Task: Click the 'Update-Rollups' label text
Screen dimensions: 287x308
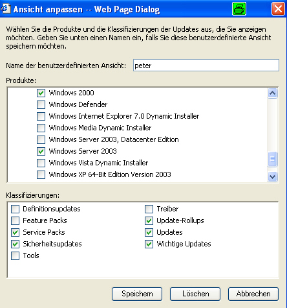Action: [x=180, y=220]
